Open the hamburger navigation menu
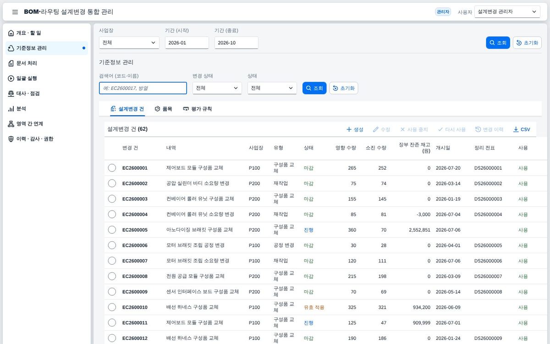Screen dimensions: 550x344 click(15, 12)
